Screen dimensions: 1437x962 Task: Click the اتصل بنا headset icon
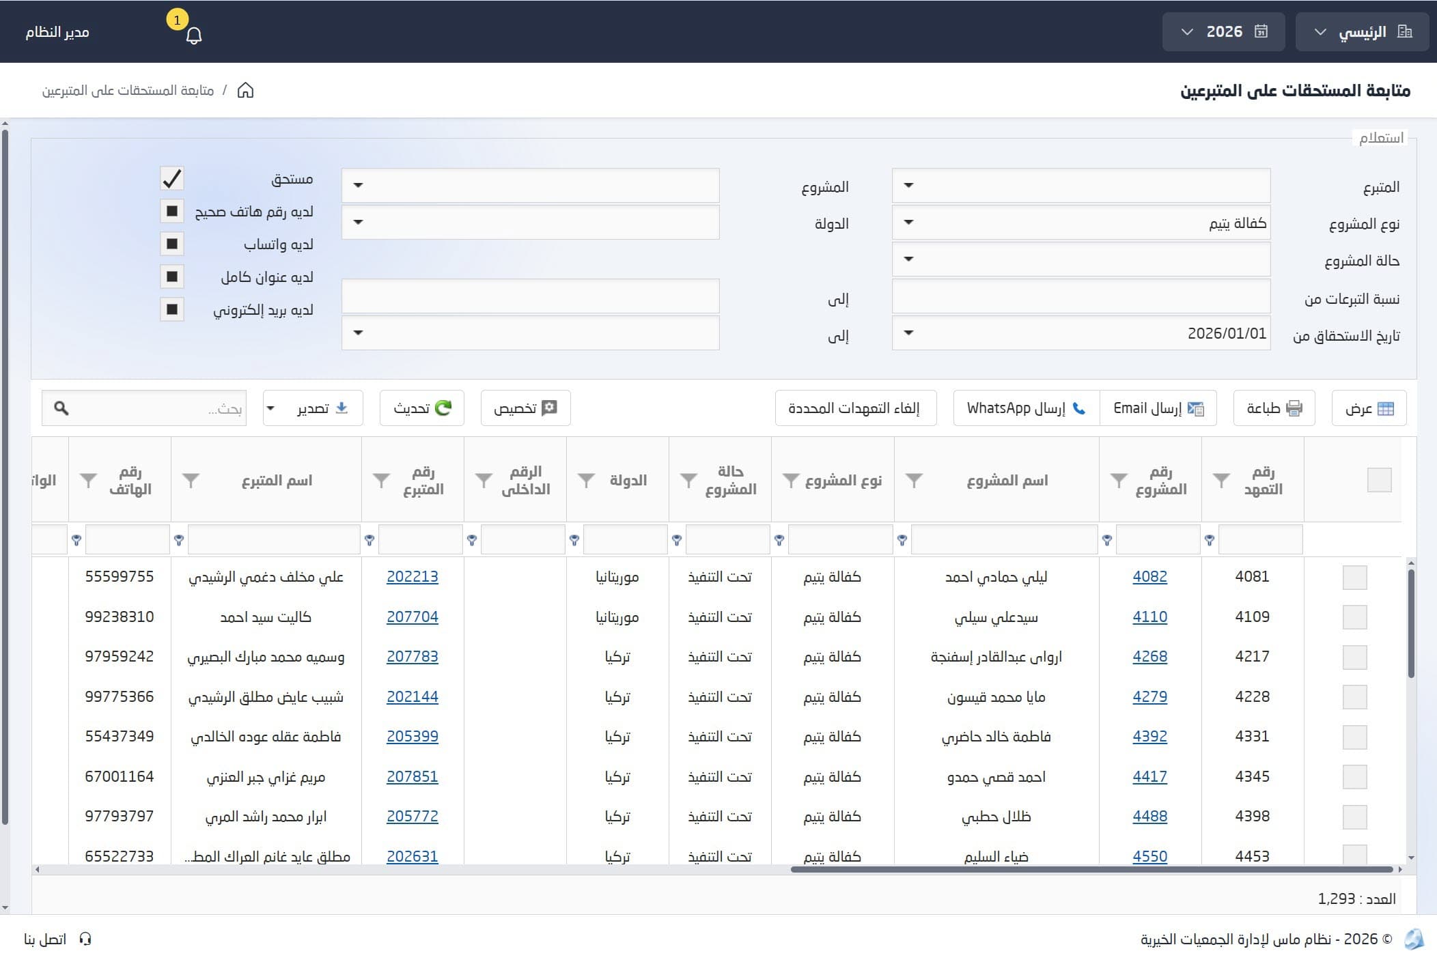point(85,939)
